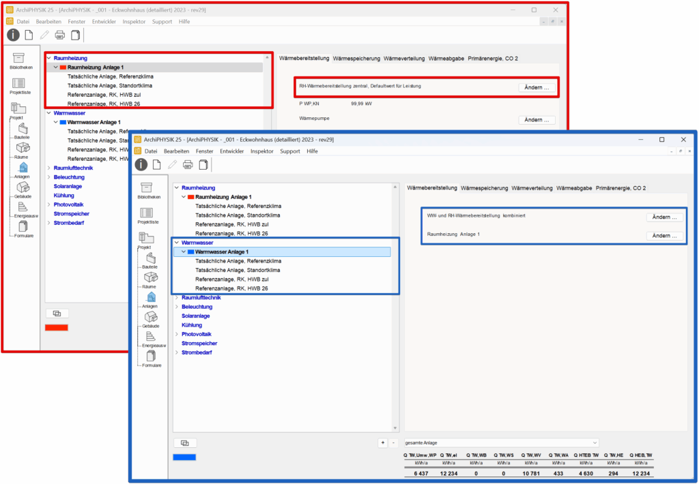Open Inspektor menu in front window
The image size is (699, 484).
point(261,151)
